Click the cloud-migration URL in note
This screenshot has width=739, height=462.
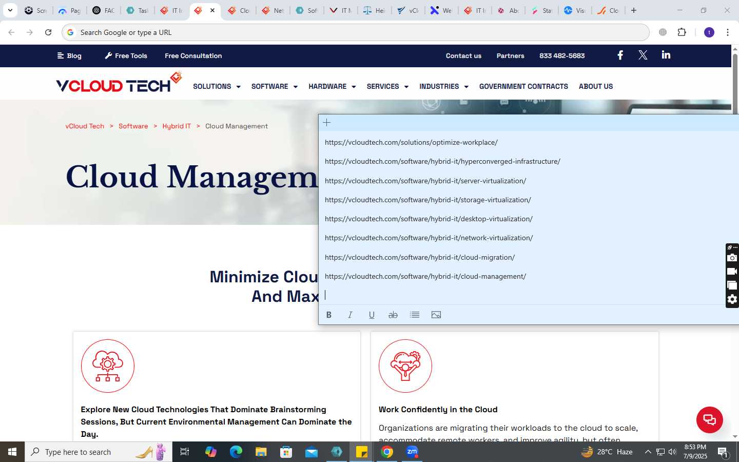[x=420, y=257]
